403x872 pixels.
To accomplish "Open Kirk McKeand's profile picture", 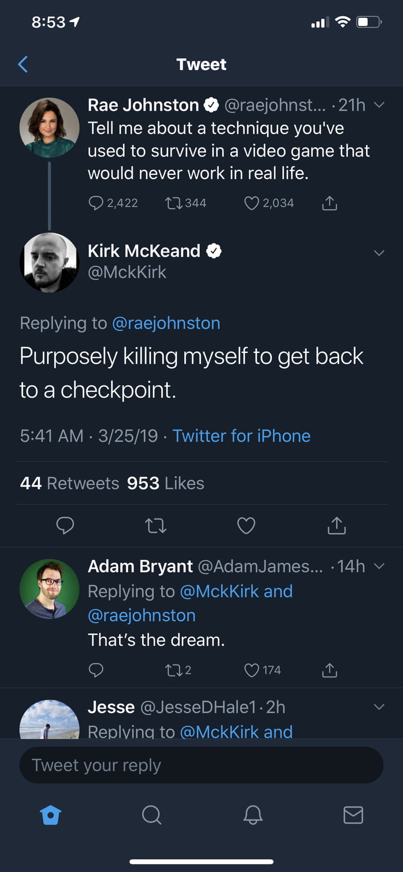I will 50,262.
